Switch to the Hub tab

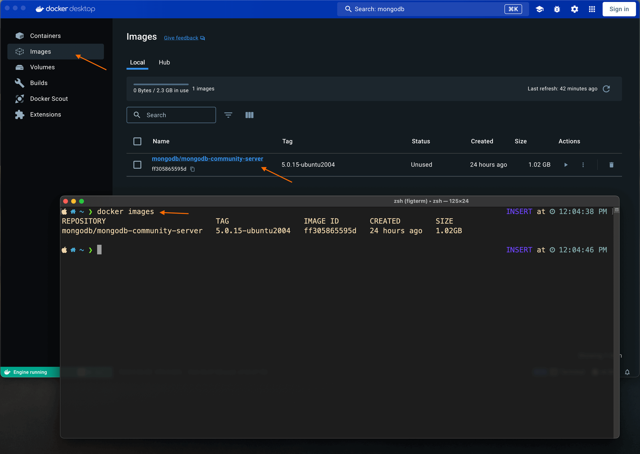click(x=164, y=62)
